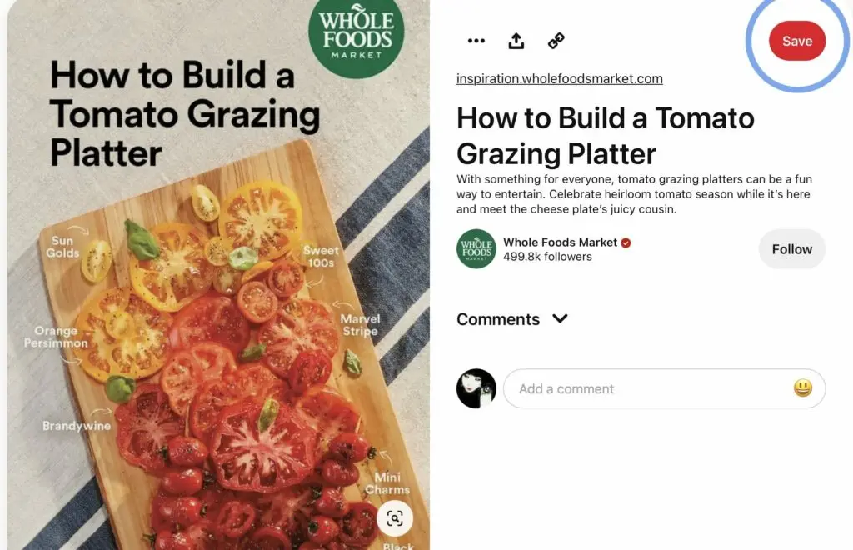This screenshot has height=550, width=853.
Task: Open Whole Foods Market profile name
Action: coord(561,242)
